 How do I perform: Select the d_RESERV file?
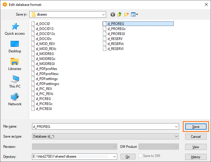[x=115, y=39]
